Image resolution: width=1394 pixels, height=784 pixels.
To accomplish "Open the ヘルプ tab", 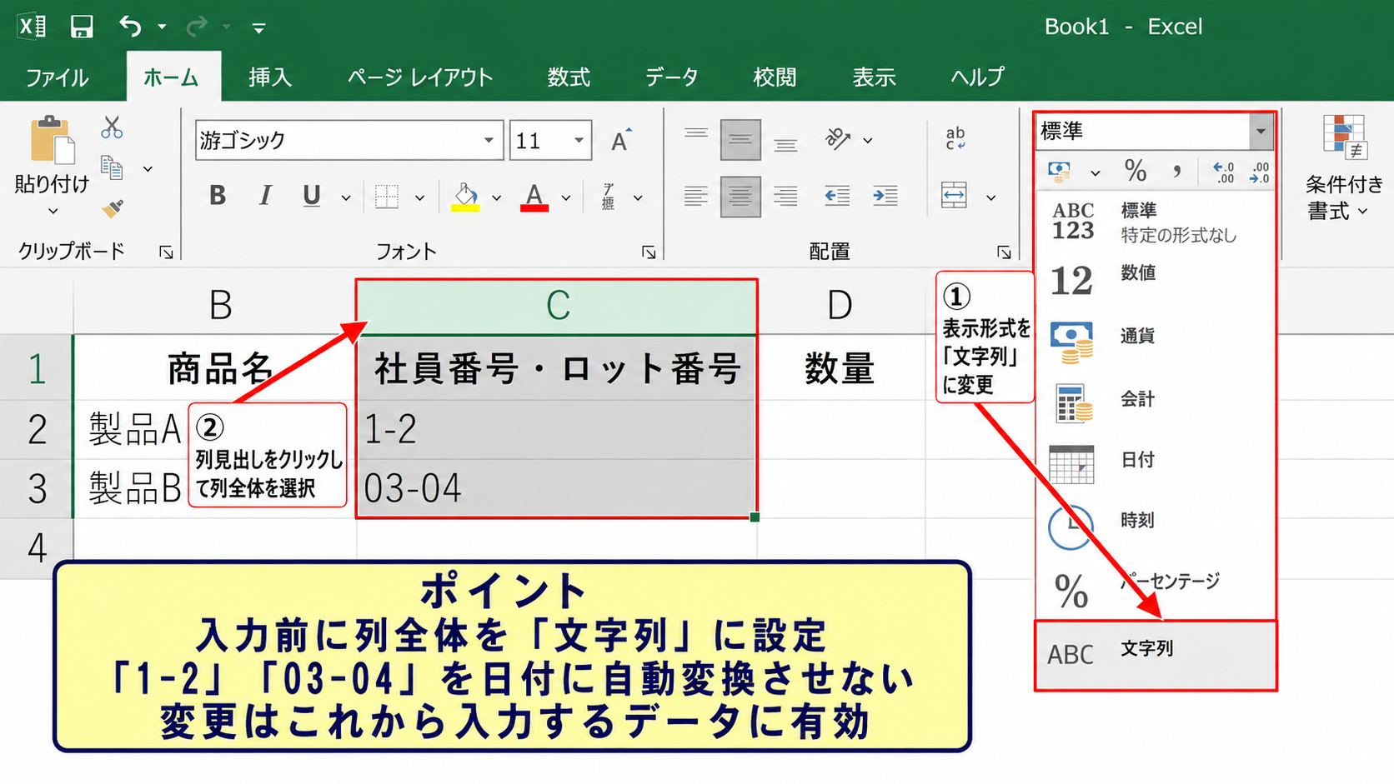I will click(x=977, y=77).
